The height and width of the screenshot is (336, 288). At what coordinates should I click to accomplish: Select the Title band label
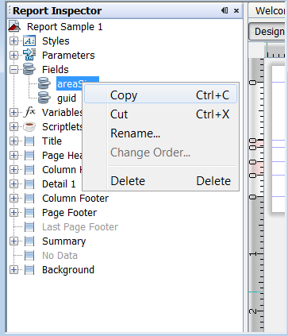(x=52, y=141)
